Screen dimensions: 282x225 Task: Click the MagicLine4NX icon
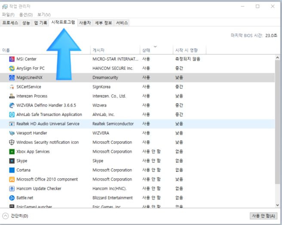[12, 78]
